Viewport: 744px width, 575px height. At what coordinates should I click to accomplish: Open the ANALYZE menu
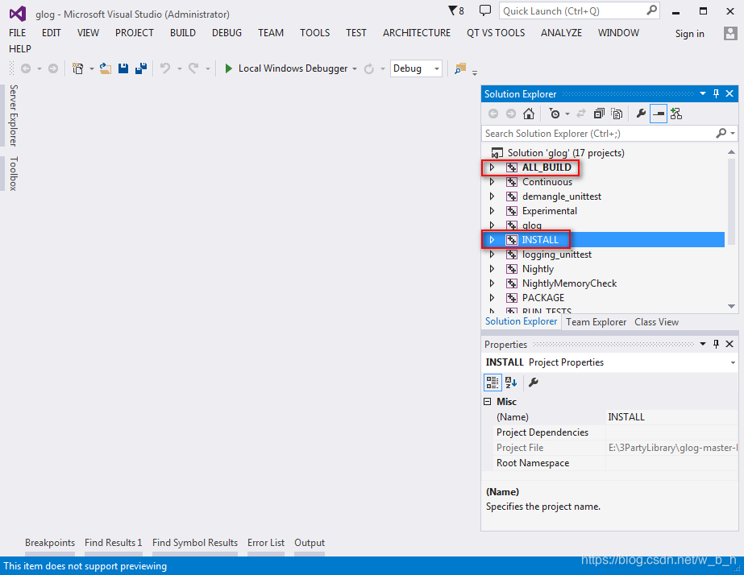click(561, 33)
